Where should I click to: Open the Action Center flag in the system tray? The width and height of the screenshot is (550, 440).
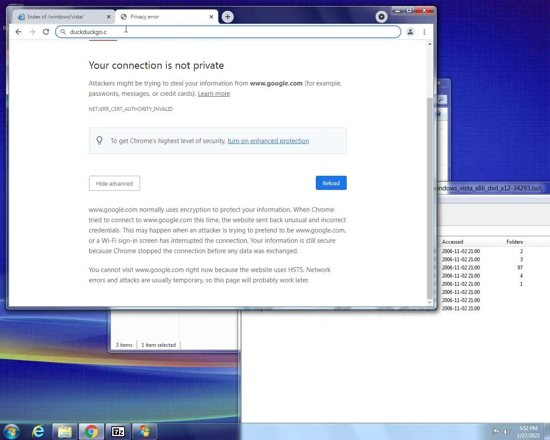pos(496,432)
